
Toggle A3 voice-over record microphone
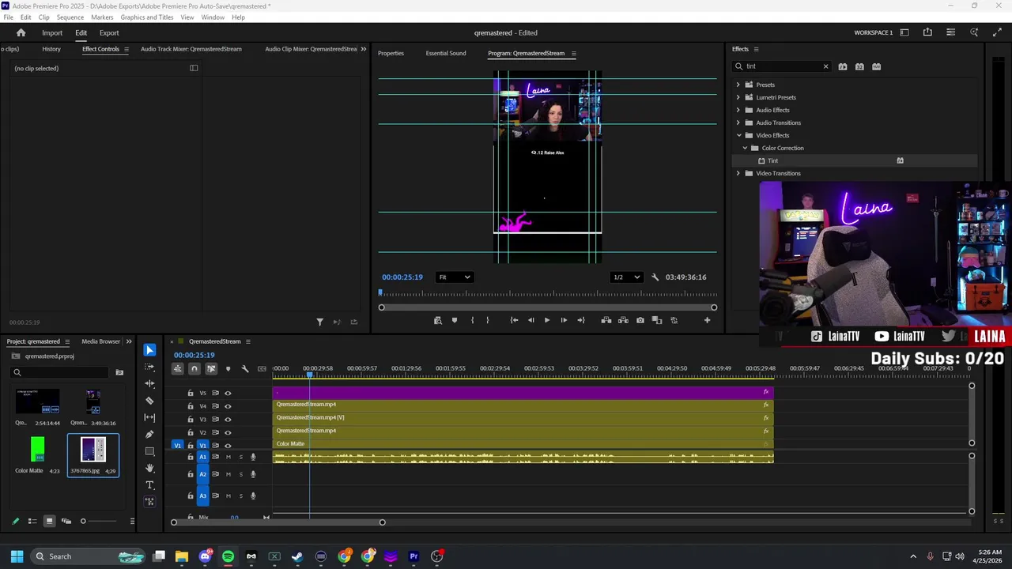pos(253,496)
